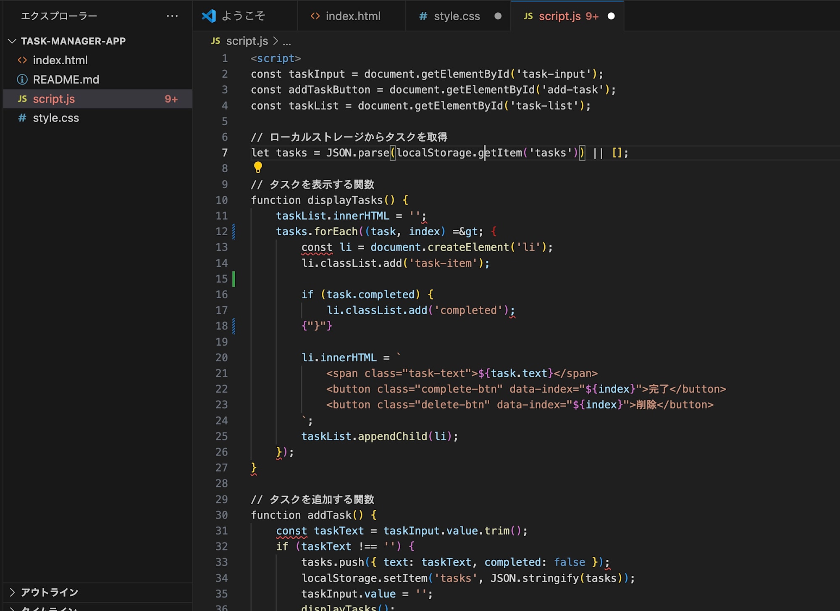Click the エクスプローラー panel title
The height and width of the screenshot is (611, 840).
point(59,16)
